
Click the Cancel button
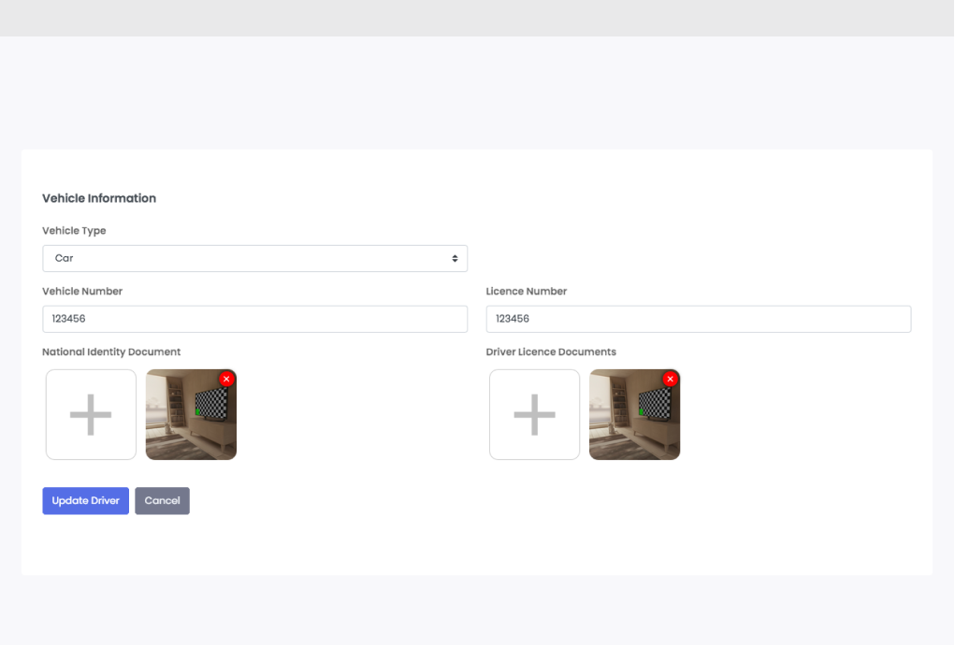[162, 501]
